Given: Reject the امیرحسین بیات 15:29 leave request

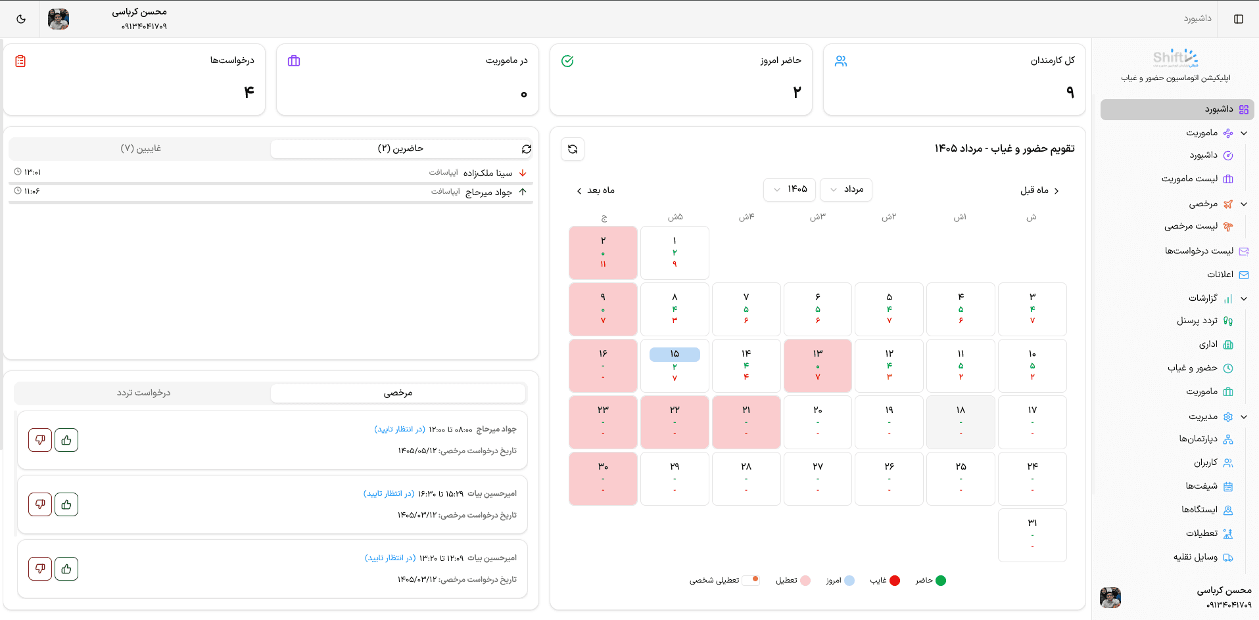Looking at the screenshot, I should [40, 504].
